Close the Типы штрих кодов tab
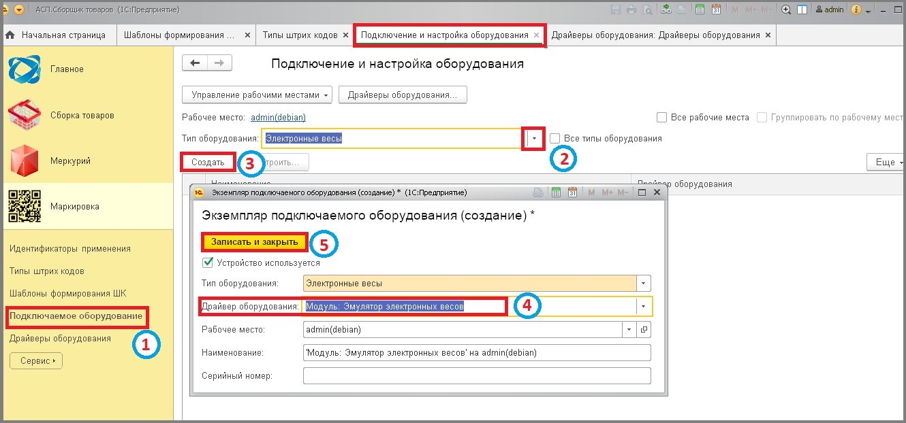906x423 pixels. 345,35
